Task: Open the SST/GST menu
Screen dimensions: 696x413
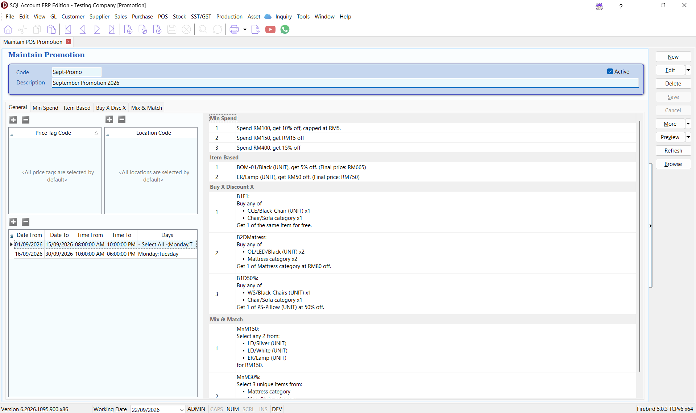Action: pyautogui.click(x=201, y=17)
